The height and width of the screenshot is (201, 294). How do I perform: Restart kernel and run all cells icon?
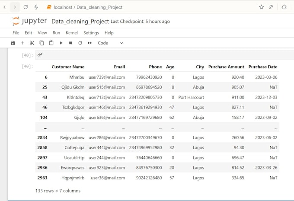coord(90,43)
